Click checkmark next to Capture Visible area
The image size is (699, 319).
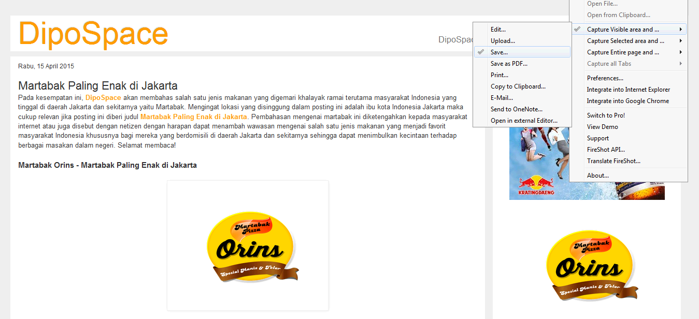(577, 30)
